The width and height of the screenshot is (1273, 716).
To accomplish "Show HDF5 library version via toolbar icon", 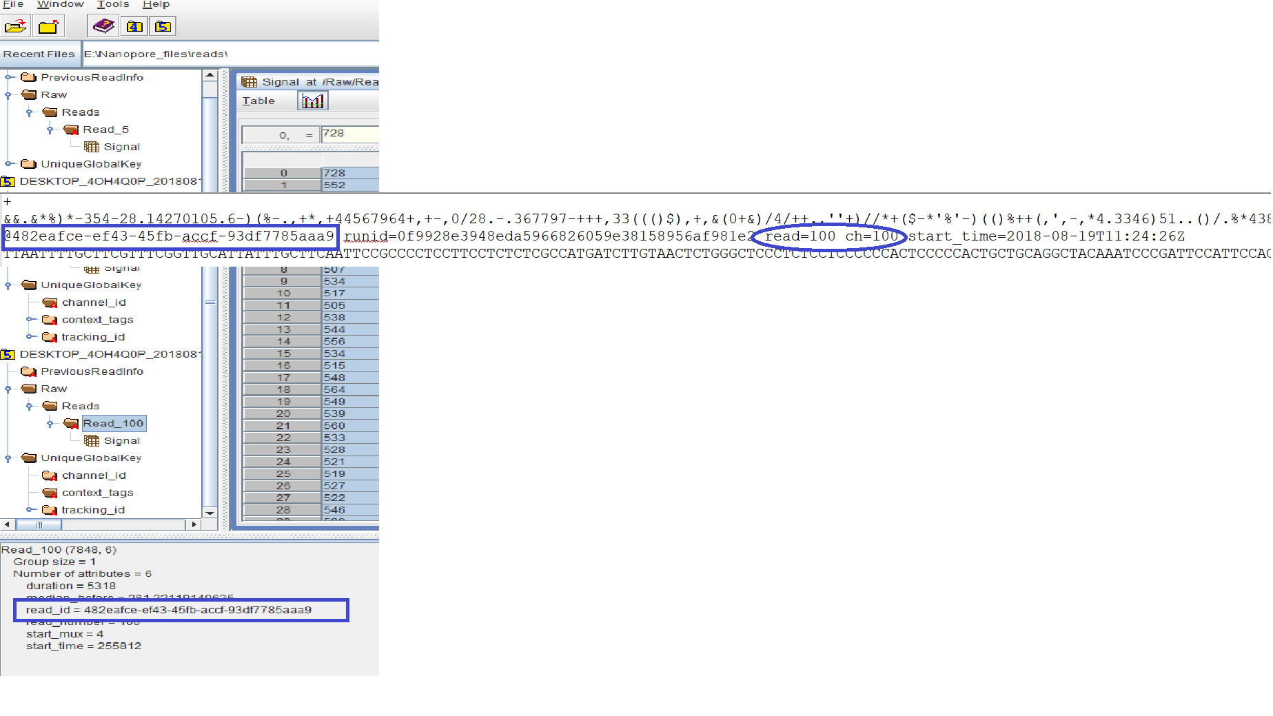I will 163,25.
